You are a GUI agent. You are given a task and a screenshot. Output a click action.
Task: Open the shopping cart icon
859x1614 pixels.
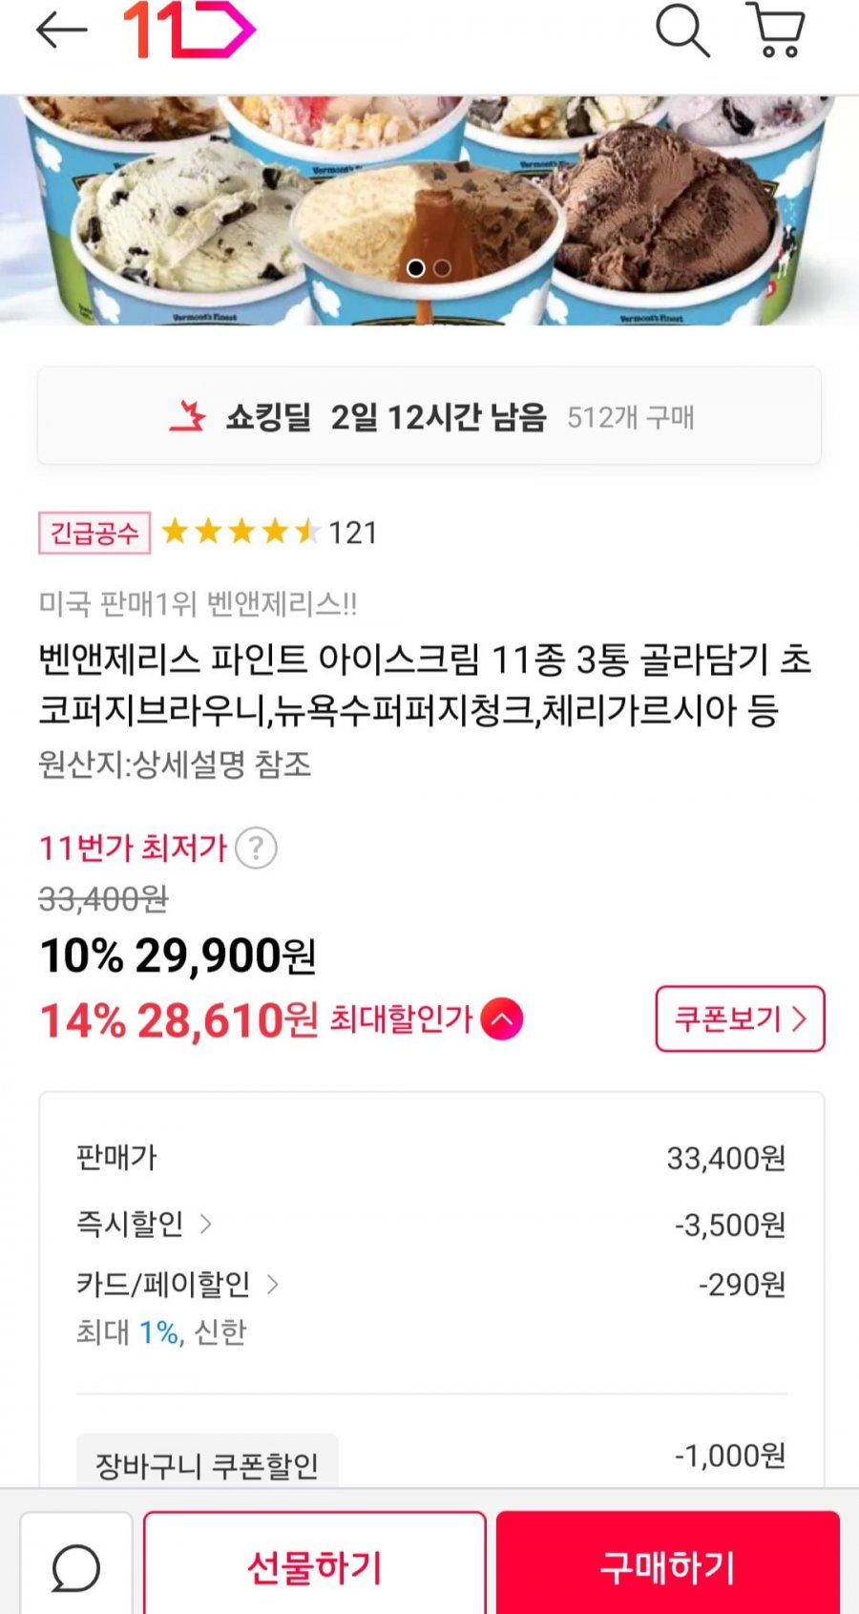pyautogui.click(x=777, y=31)
